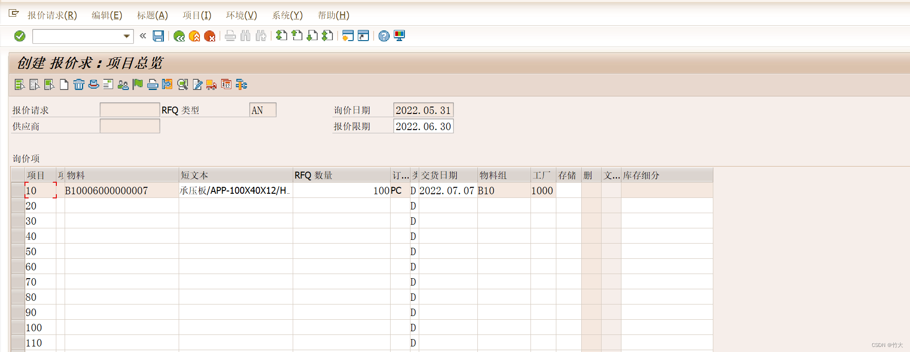Click the 物料 column header
910x352 pixels.
[122, 175]
